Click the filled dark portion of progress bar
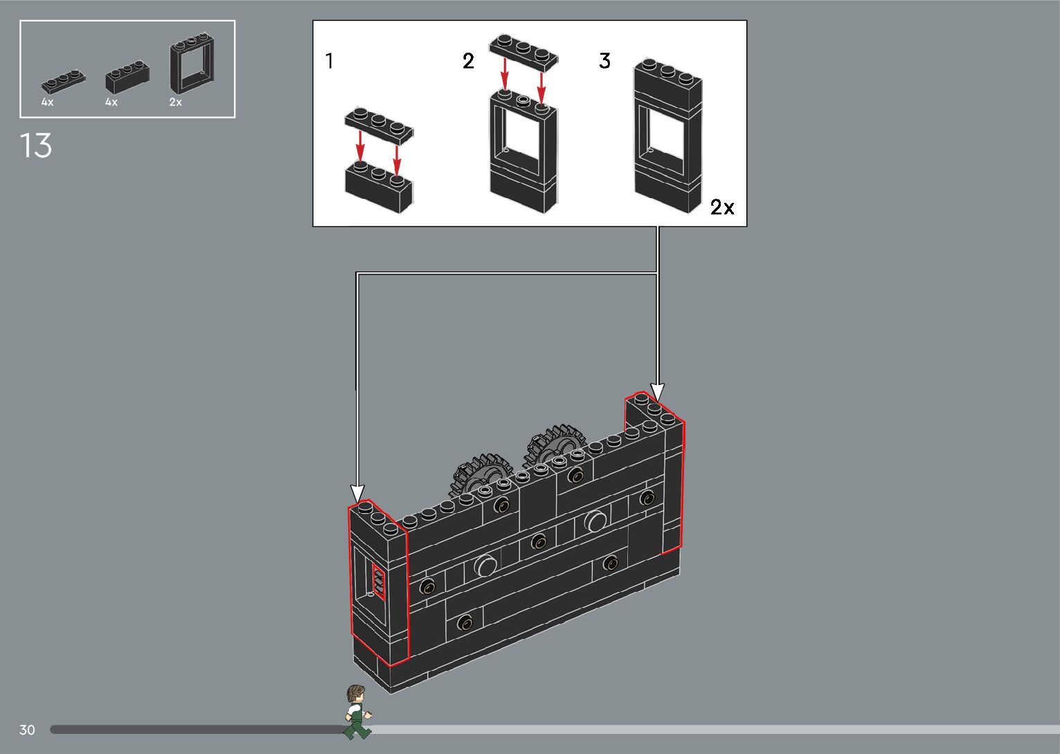The width and height of the screenshot is (1060, 754). (x=194, y=730)
